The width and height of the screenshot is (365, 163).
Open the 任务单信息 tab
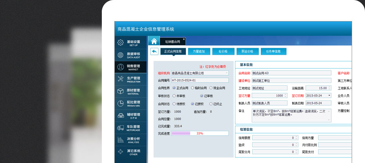pos(273,51)
